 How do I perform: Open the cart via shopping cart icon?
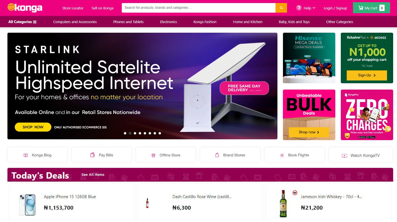(360, 8)
